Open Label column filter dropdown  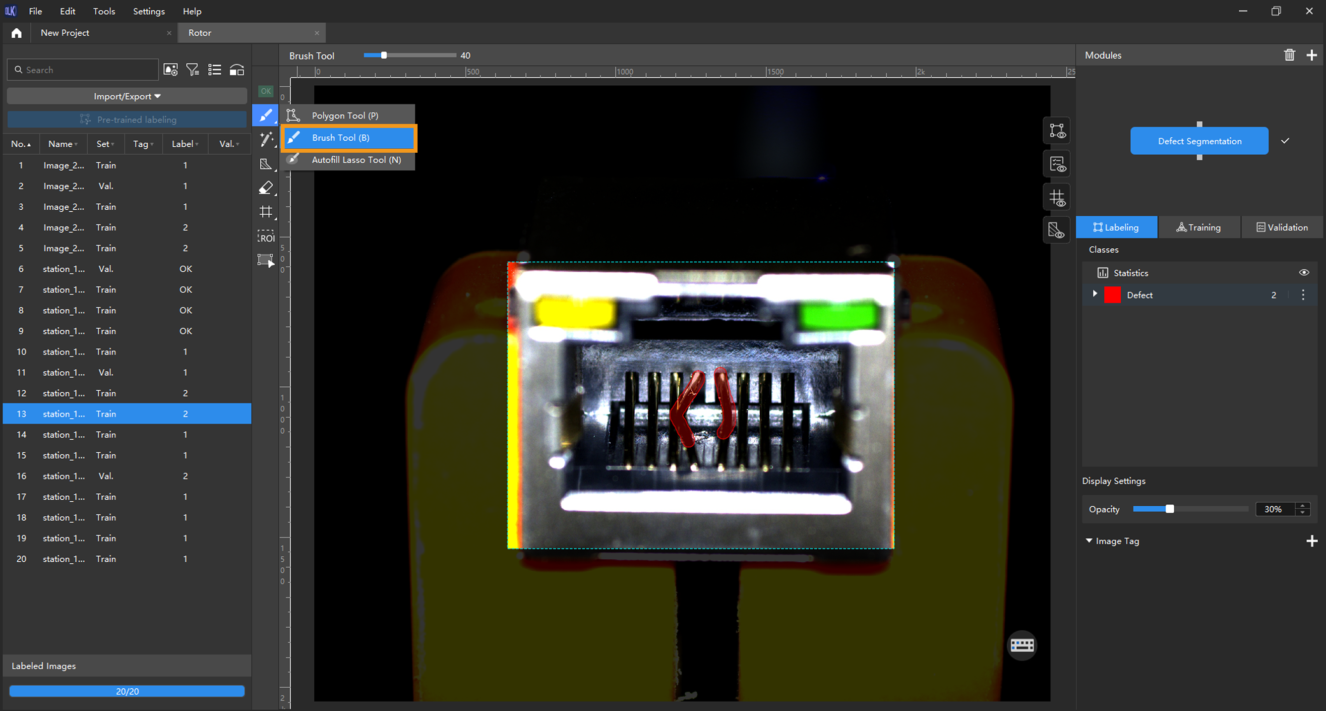(x=197, y=145)
